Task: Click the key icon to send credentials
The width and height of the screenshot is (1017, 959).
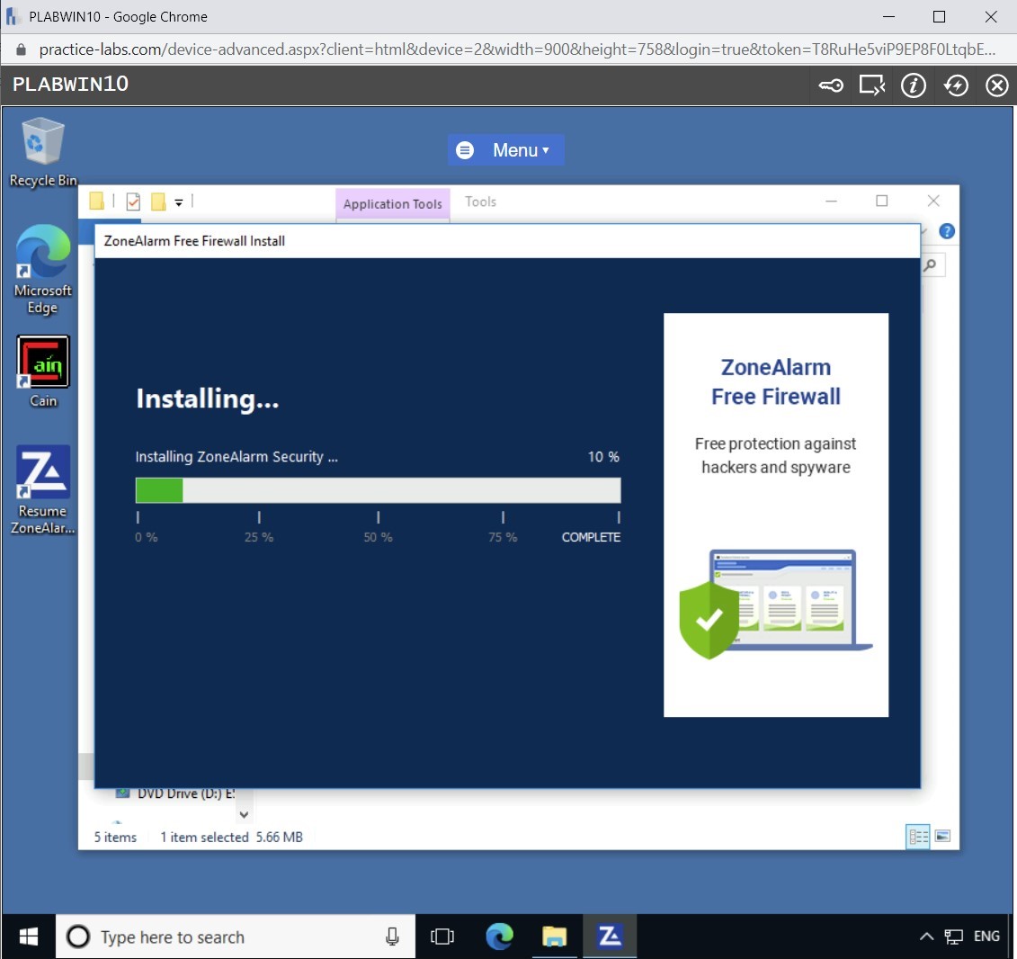Action: [831, 85]
